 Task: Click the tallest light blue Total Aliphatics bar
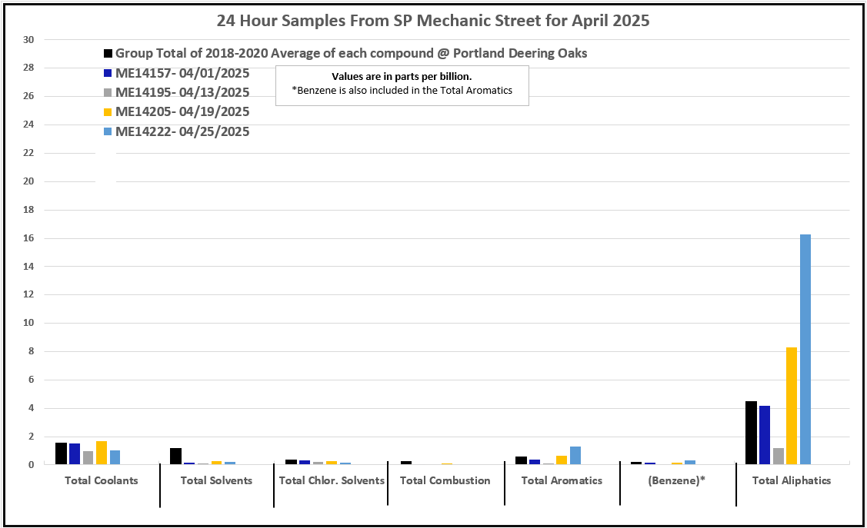coord(805,349)
